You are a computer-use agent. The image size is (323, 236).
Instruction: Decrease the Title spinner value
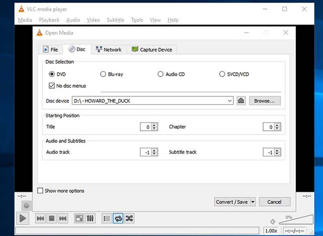(x=154, y=128)
